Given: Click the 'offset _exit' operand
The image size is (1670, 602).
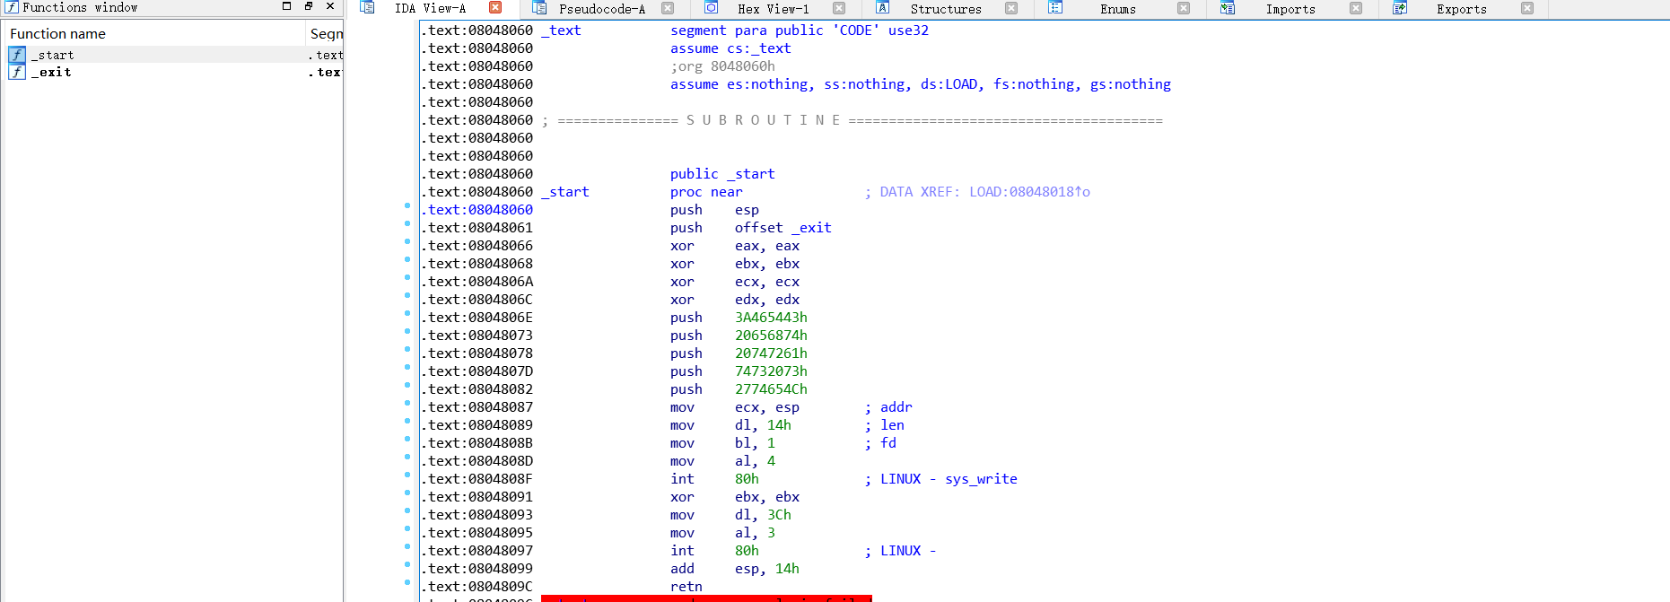Looking at the screenshot, I should pos(783,228).
